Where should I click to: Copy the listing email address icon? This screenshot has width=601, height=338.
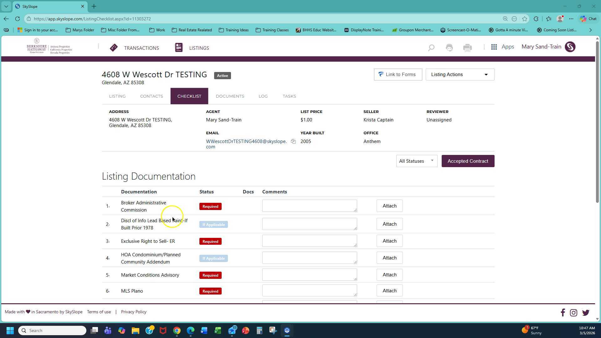coord(293,141)
